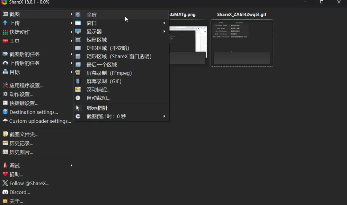347x205 pixels.
Task: Toggle the 显示指针 show cursor option
Action: coord(121,108)
